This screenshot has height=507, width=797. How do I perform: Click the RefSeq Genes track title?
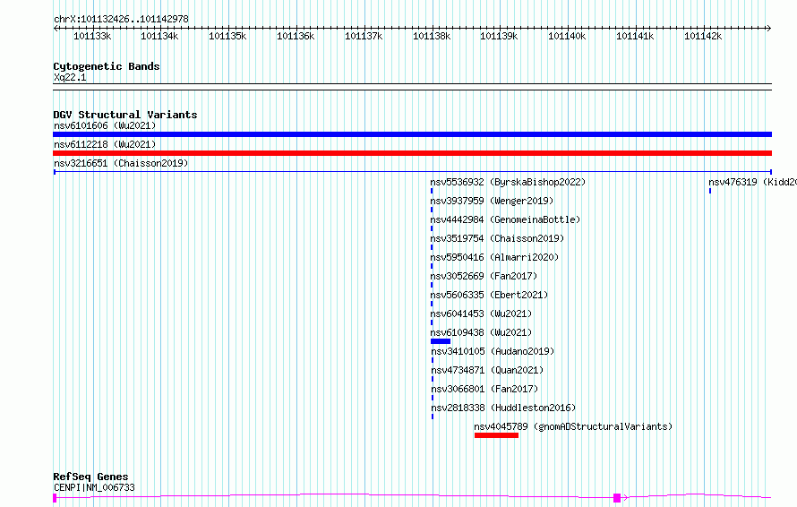click(x=90, y=477)
